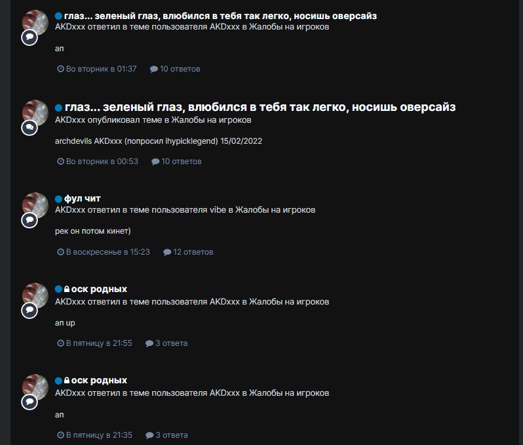Click blue unread dot of the top topic
523x445 pixels.
click(58, 16)
